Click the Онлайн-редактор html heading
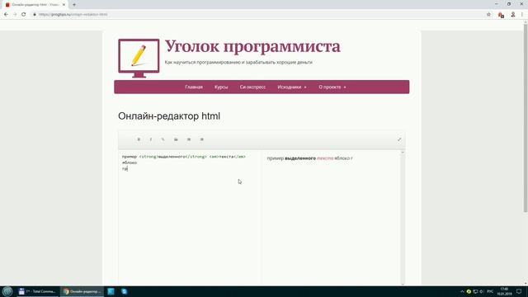This screenshot has width=528, height=297. coord(169,116)
